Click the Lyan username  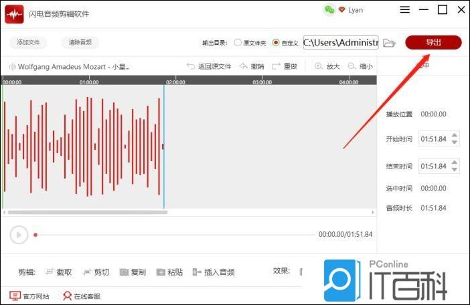(x=356, y=10)
